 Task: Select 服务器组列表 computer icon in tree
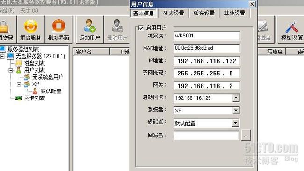[3, 49]
